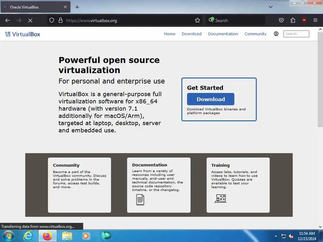Click the muted volume tray icon
Viewport: 323px width, 242px height.
[291, 236]
